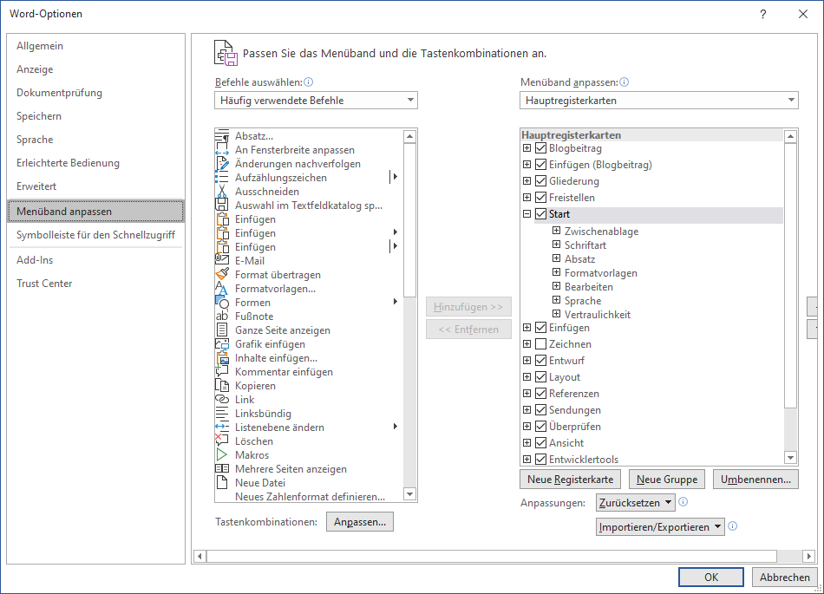Click the Umbenennen... button

[755, 480]
